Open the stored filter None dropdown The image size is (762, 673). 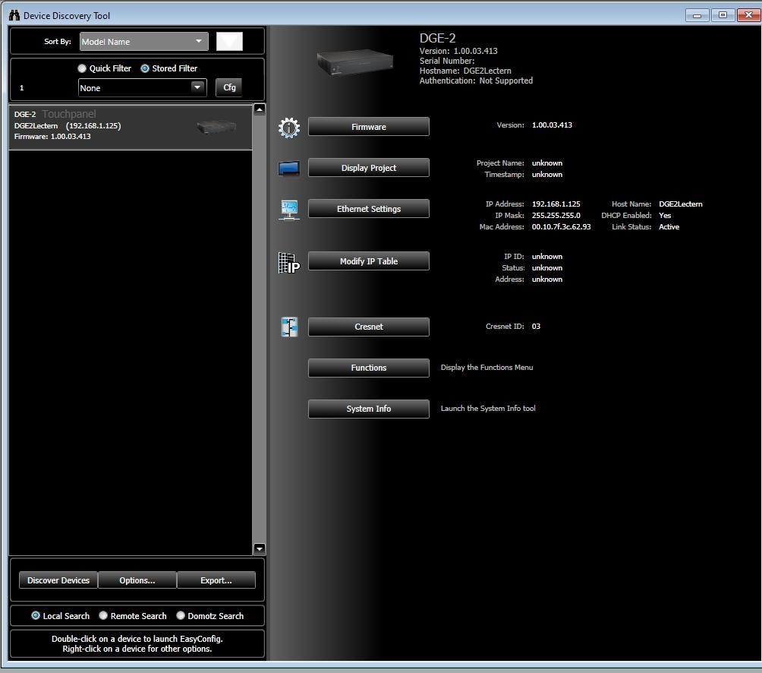[x=143, y=88]
